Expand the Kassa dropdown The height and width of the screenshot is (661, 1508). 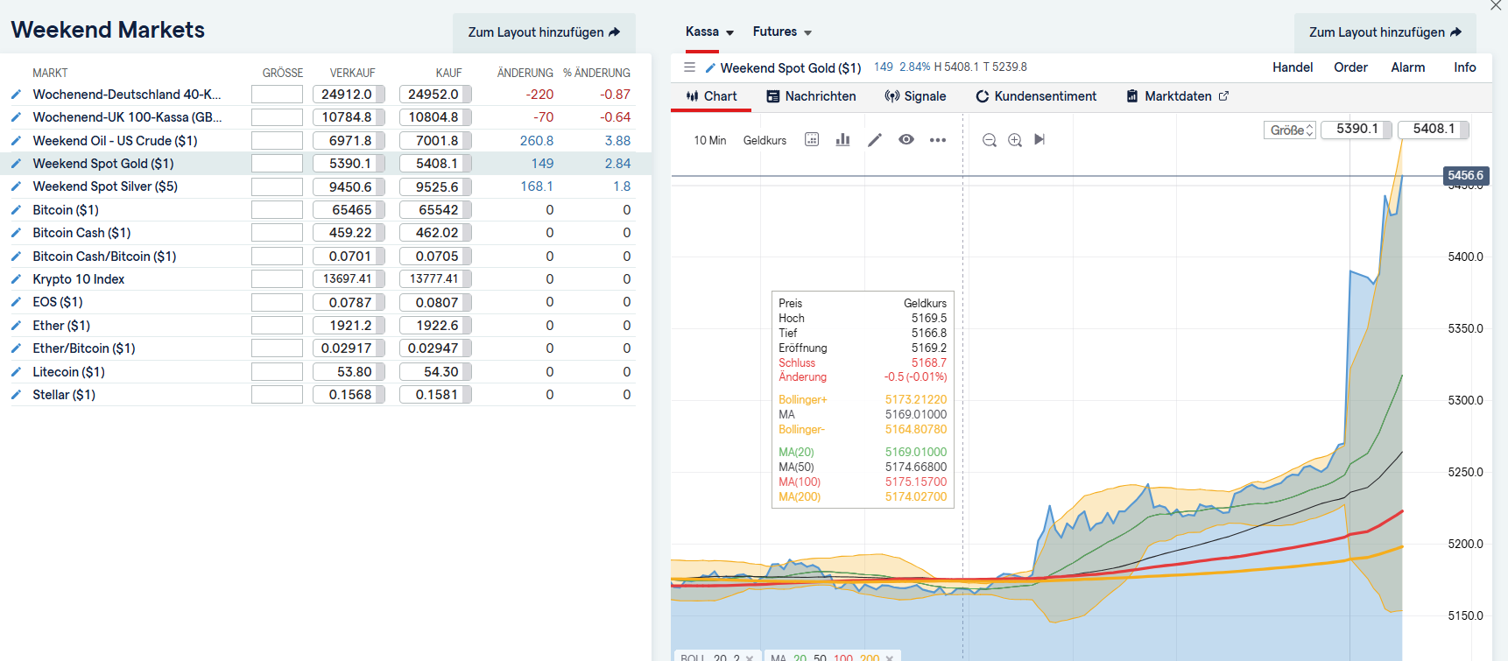tap(709, 32)
